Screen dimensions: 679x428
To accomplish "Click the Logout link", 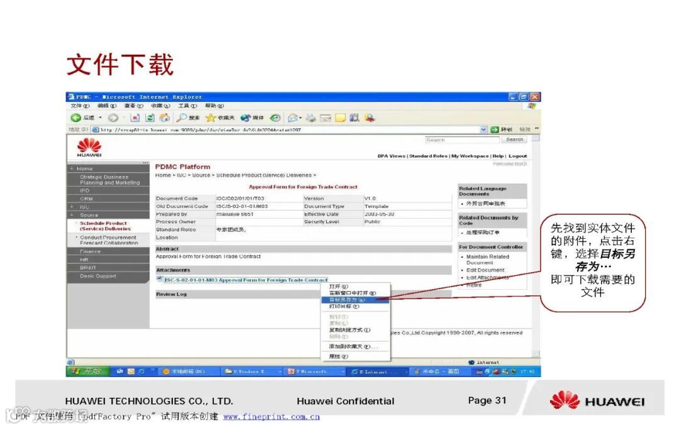I will click(x=518, y=156).
